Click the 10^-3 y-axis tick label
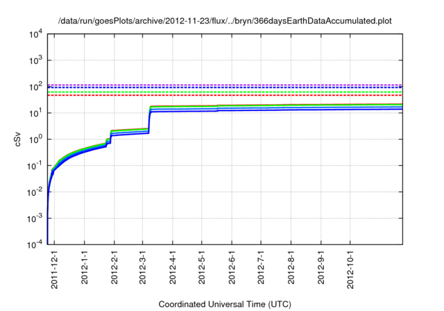 pyautogui.click(x=35, y=219)
